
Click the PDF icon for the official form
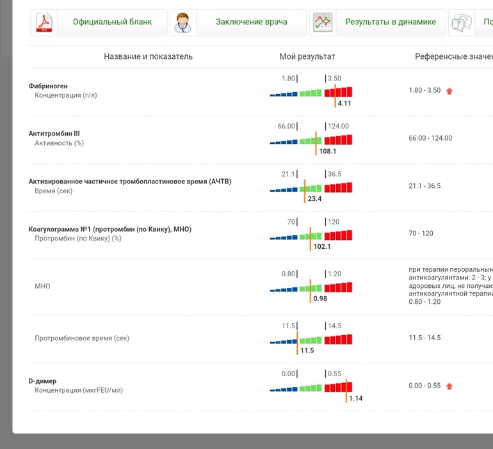point(45,22)
